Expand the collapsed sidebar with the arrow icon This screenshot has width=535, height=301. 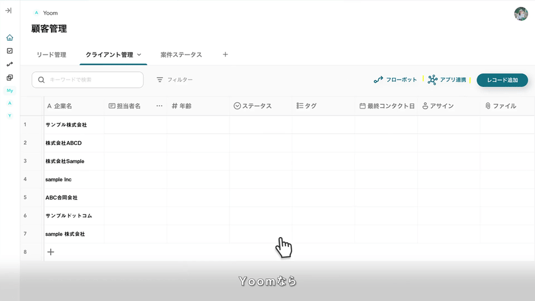pos(9,11)
